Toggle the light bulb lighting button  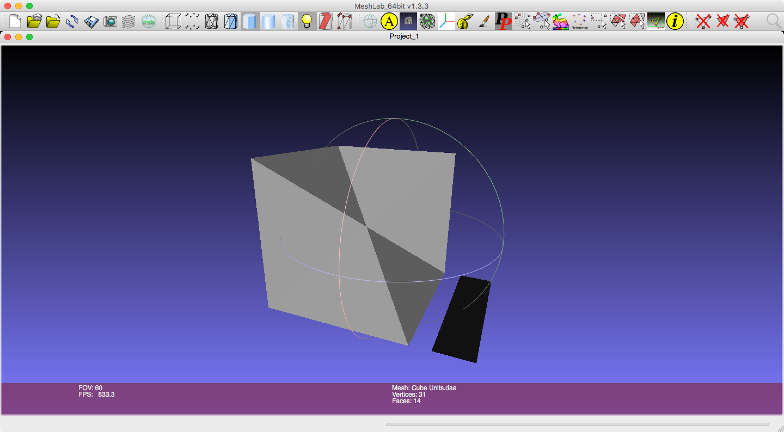(307, 22)
